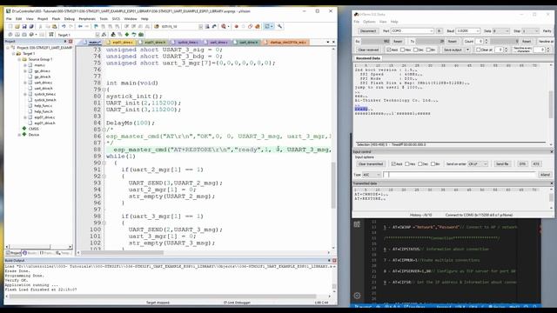This screenshot has height=313, width=557.
Task: Click the Translate file icon in build toolbar
Action: pyautogui.click(x=10, y=35)
